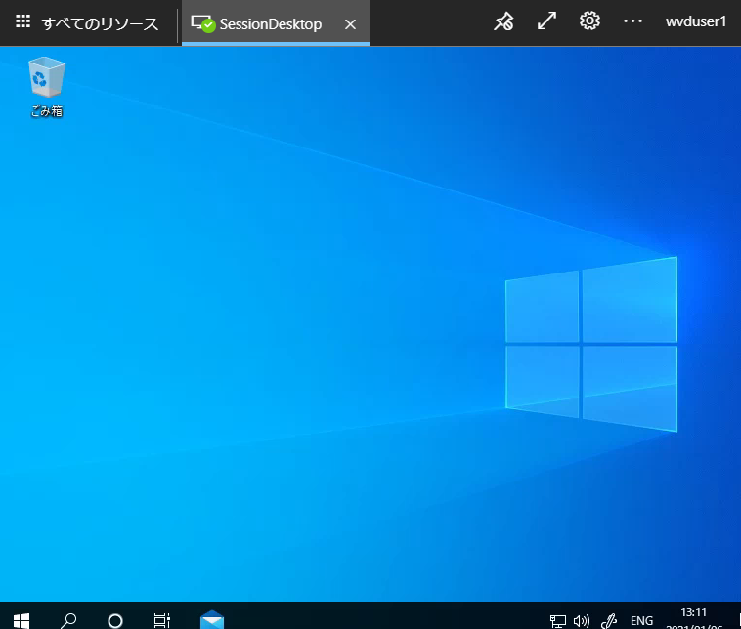Image resolution: width=741 pixels, height=629 pixels.
Task: Close the SessionDesktop tab
Action: [350, 24]
